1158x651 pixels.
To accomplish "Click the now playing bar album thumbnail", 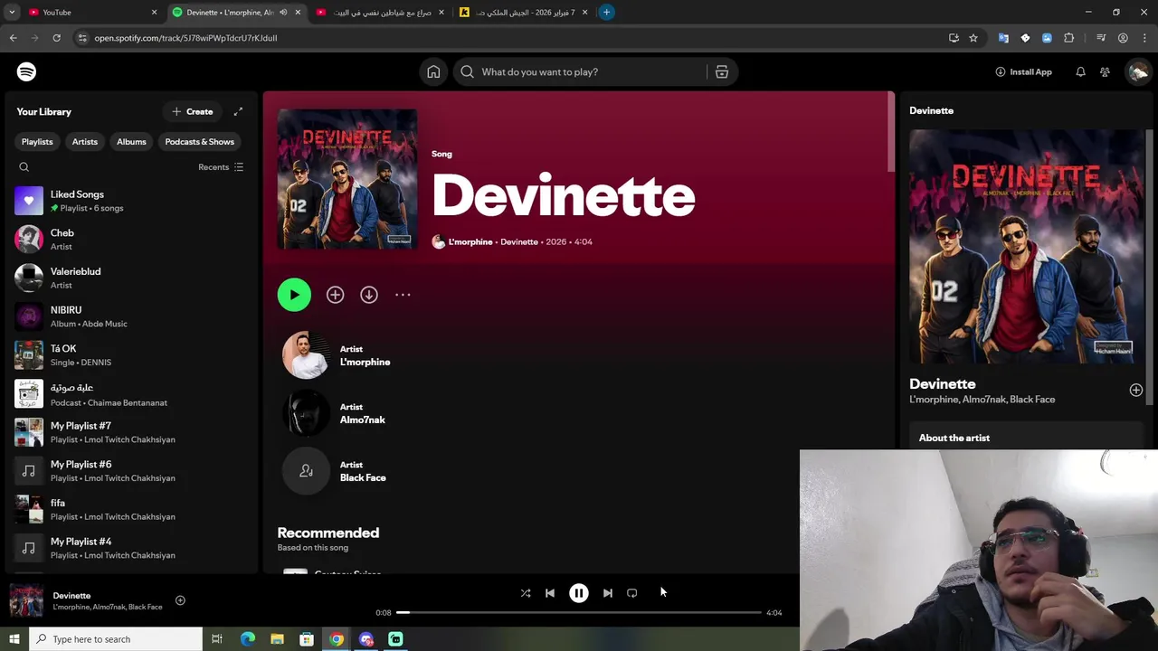I will [x=26, y=601].
